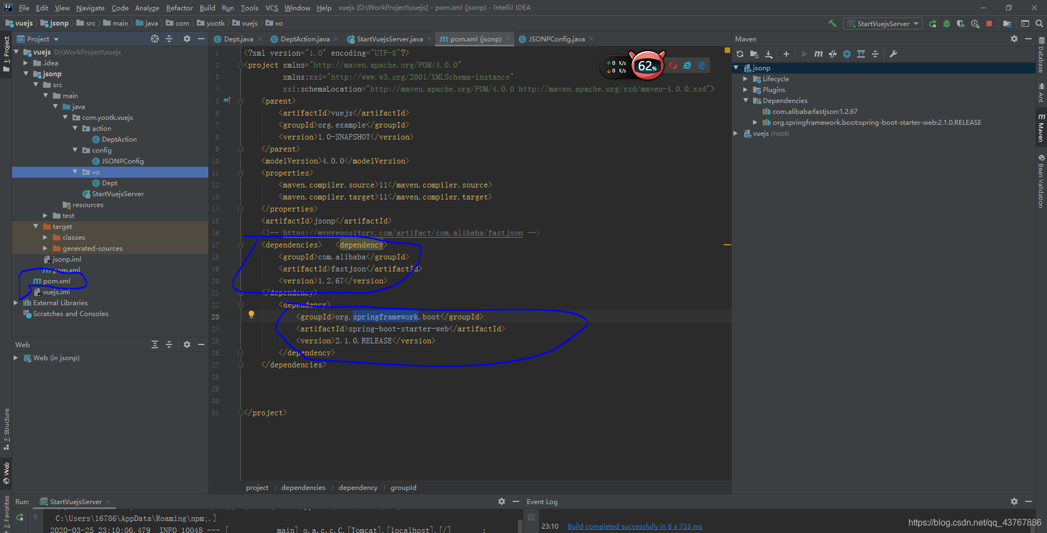Download Maven sources and documentation
1047x533 pixels.
tap(769, 54)
